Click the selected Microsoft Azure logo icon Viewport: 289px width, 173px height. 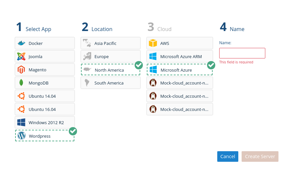[x=153, y=70]
